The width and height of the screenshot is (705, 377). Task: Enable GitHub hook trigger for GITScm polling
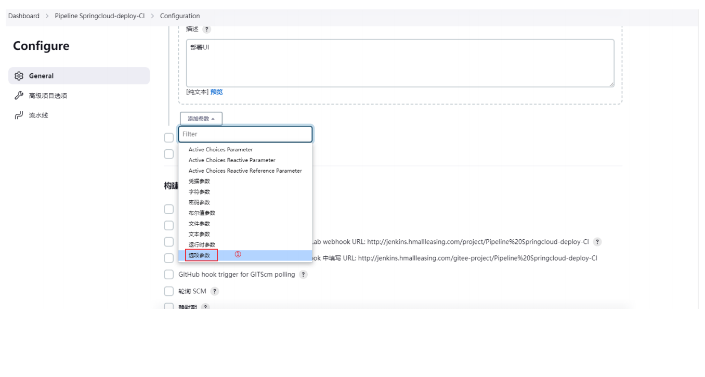[169, 275]
